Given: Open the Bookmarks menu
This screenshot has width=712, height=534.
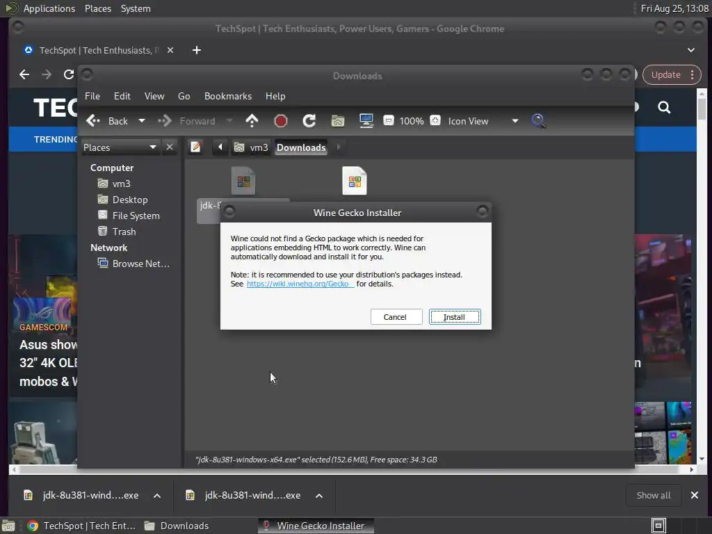Looking at the screenshot, I should (228, 96).
